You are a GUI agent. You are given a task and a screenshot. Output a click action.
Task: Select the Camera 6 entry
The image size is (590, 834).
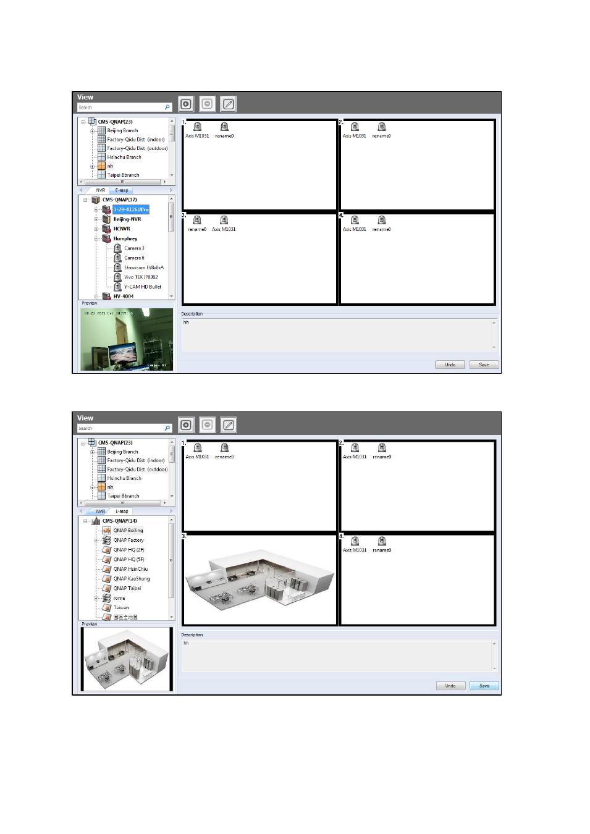pos(134,258)
